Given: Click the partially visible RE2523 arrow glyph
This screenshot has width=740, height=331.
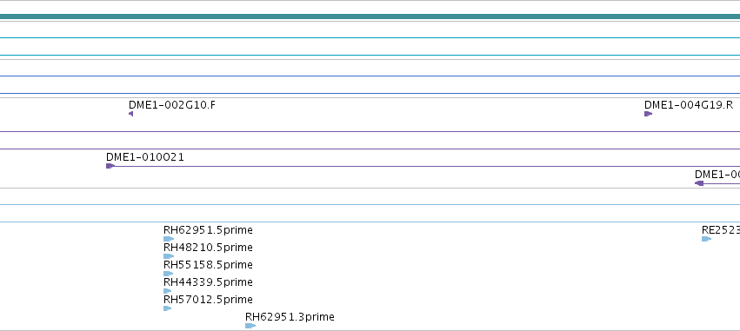Looking at the screenshot, I should click(706, 239).
